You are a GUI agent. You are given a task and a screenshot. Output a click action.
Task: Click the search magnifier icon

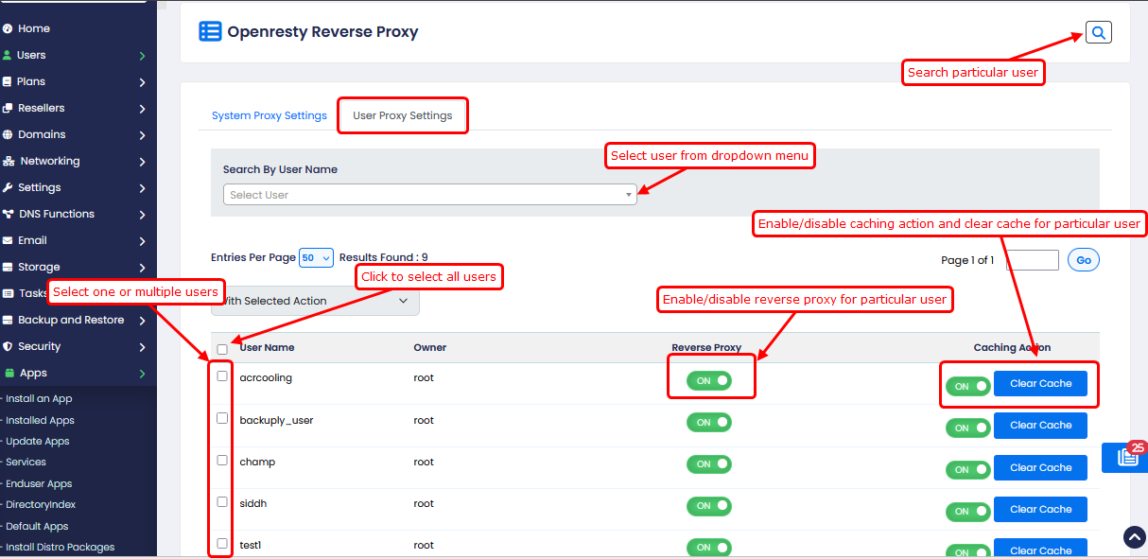pos(1098,32)
